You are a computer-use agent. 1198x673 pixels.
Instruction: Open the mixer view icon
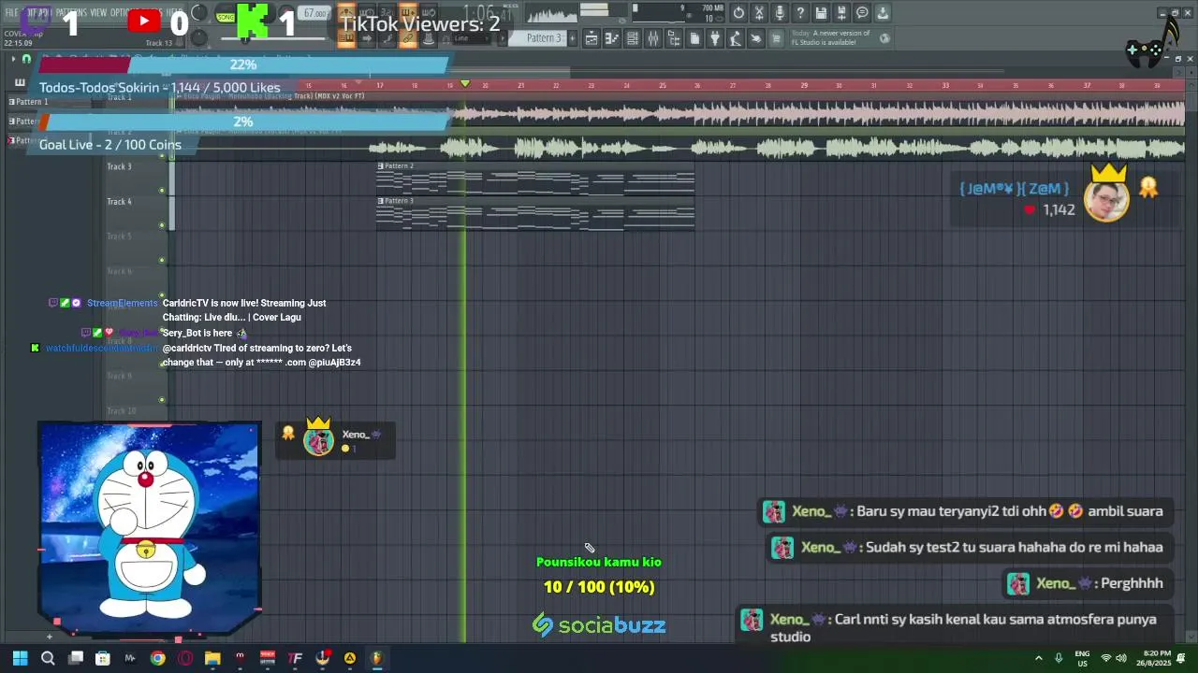[x=652, y=38]
